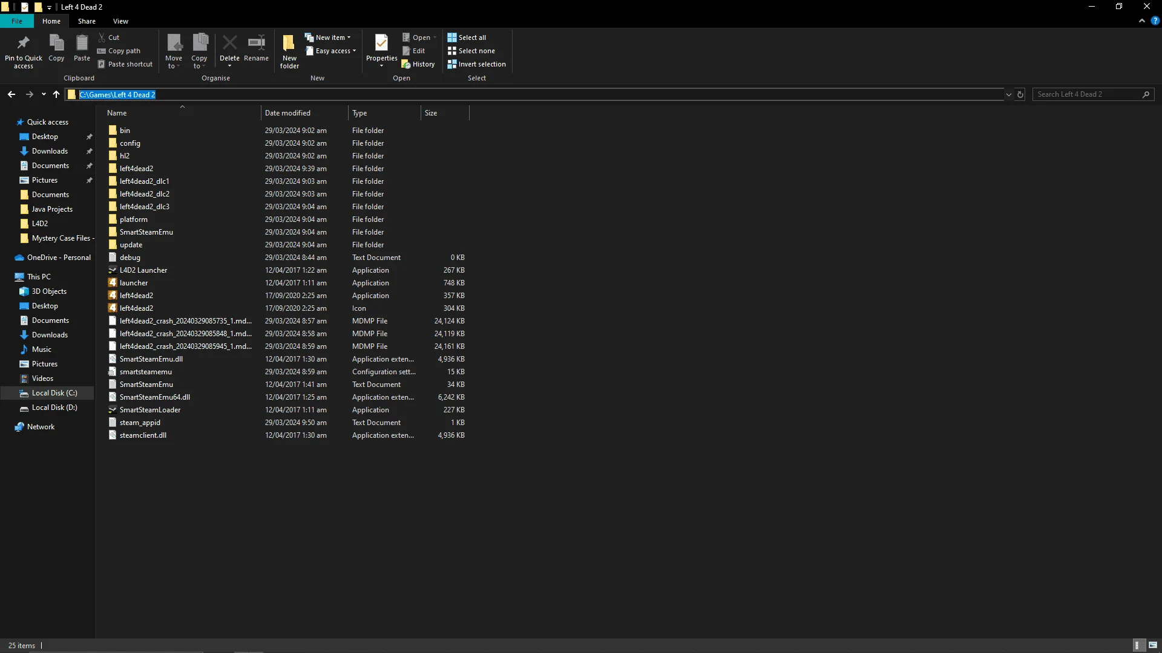
Task: Open Java Projects in Quick access
Action: coord(52,209)
